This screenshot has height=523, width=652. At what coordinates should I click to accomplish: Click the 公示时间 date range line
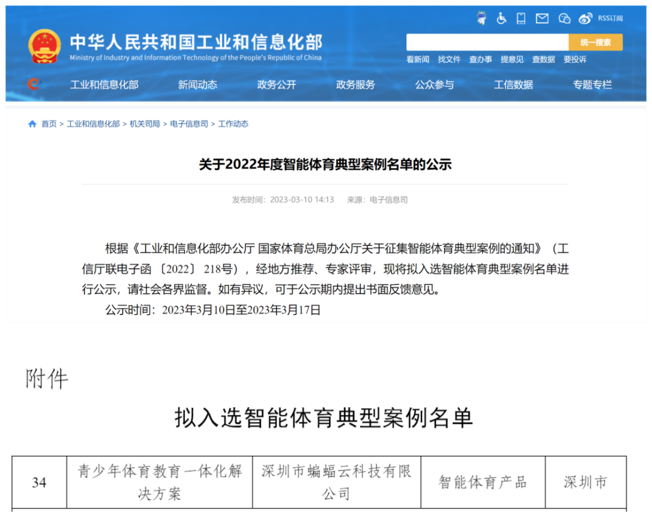pyautogui.click(x=213, y=310)
